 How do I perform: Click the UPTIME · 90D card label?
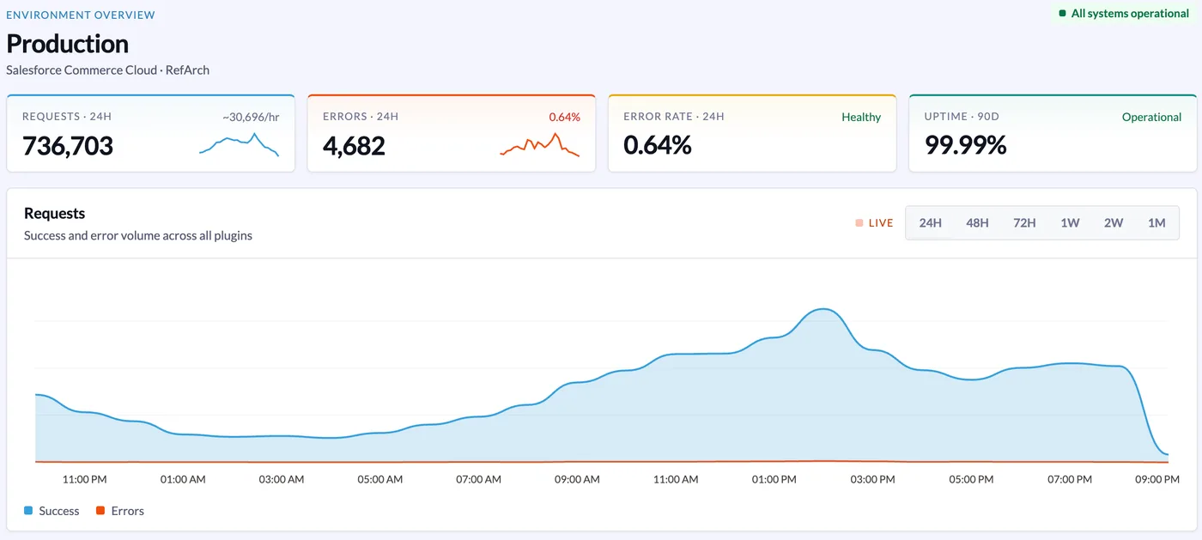pyautogui.click(x=962, y=117)
